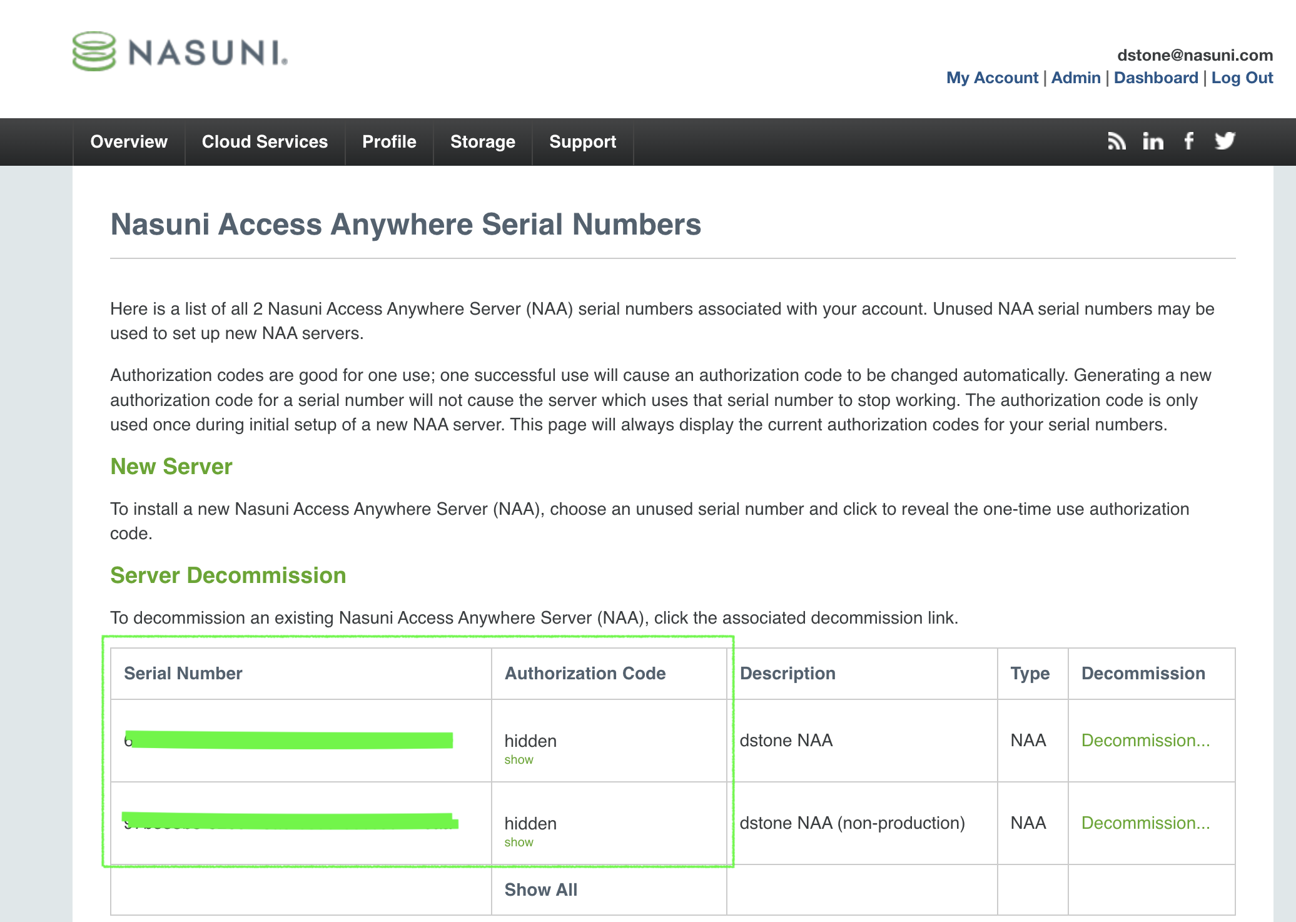Show authorization code for non-production NAA
This screenshot has width=1296, height=922.
(x=519, y=843)
